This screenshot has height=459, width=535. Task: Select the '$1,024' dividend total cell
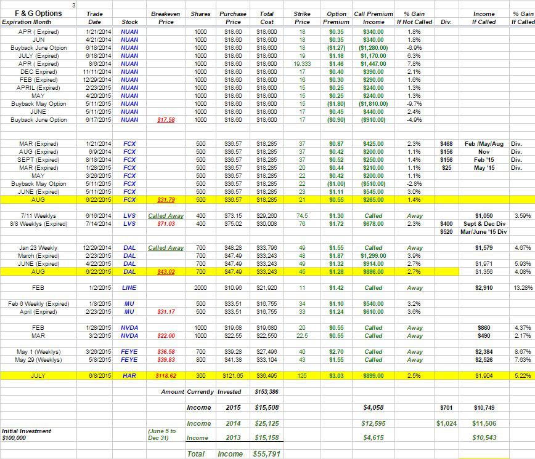coord(446,423)
